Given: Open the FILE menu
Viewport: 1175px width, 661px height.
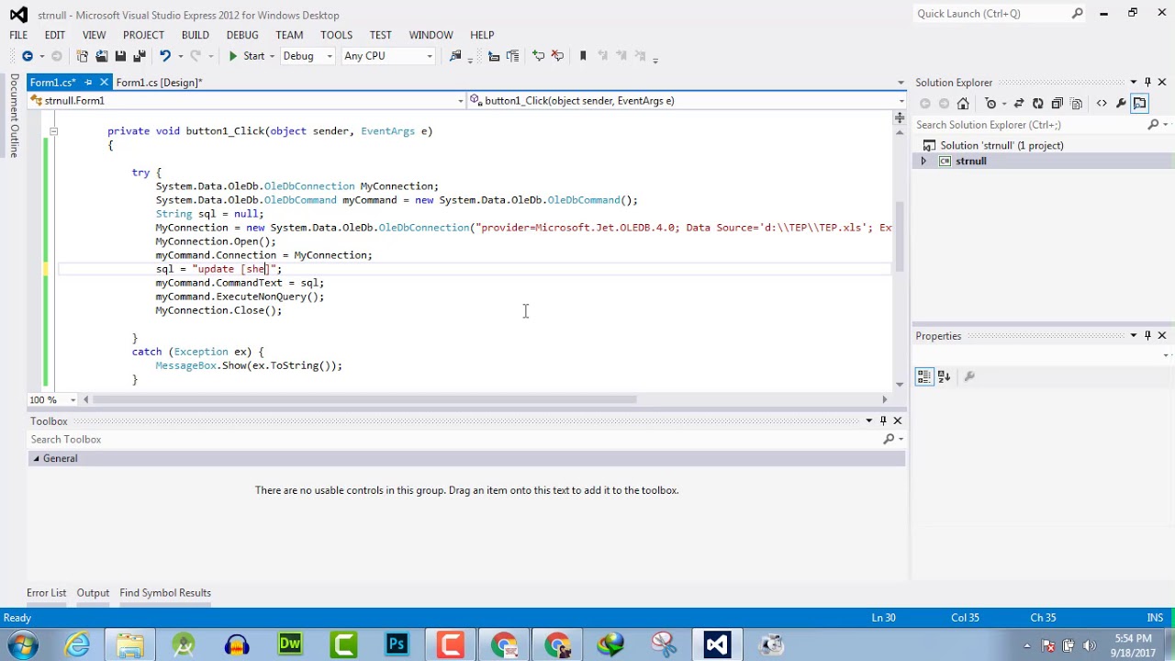Looking at the screenshot, I should [x=18, y=35].
